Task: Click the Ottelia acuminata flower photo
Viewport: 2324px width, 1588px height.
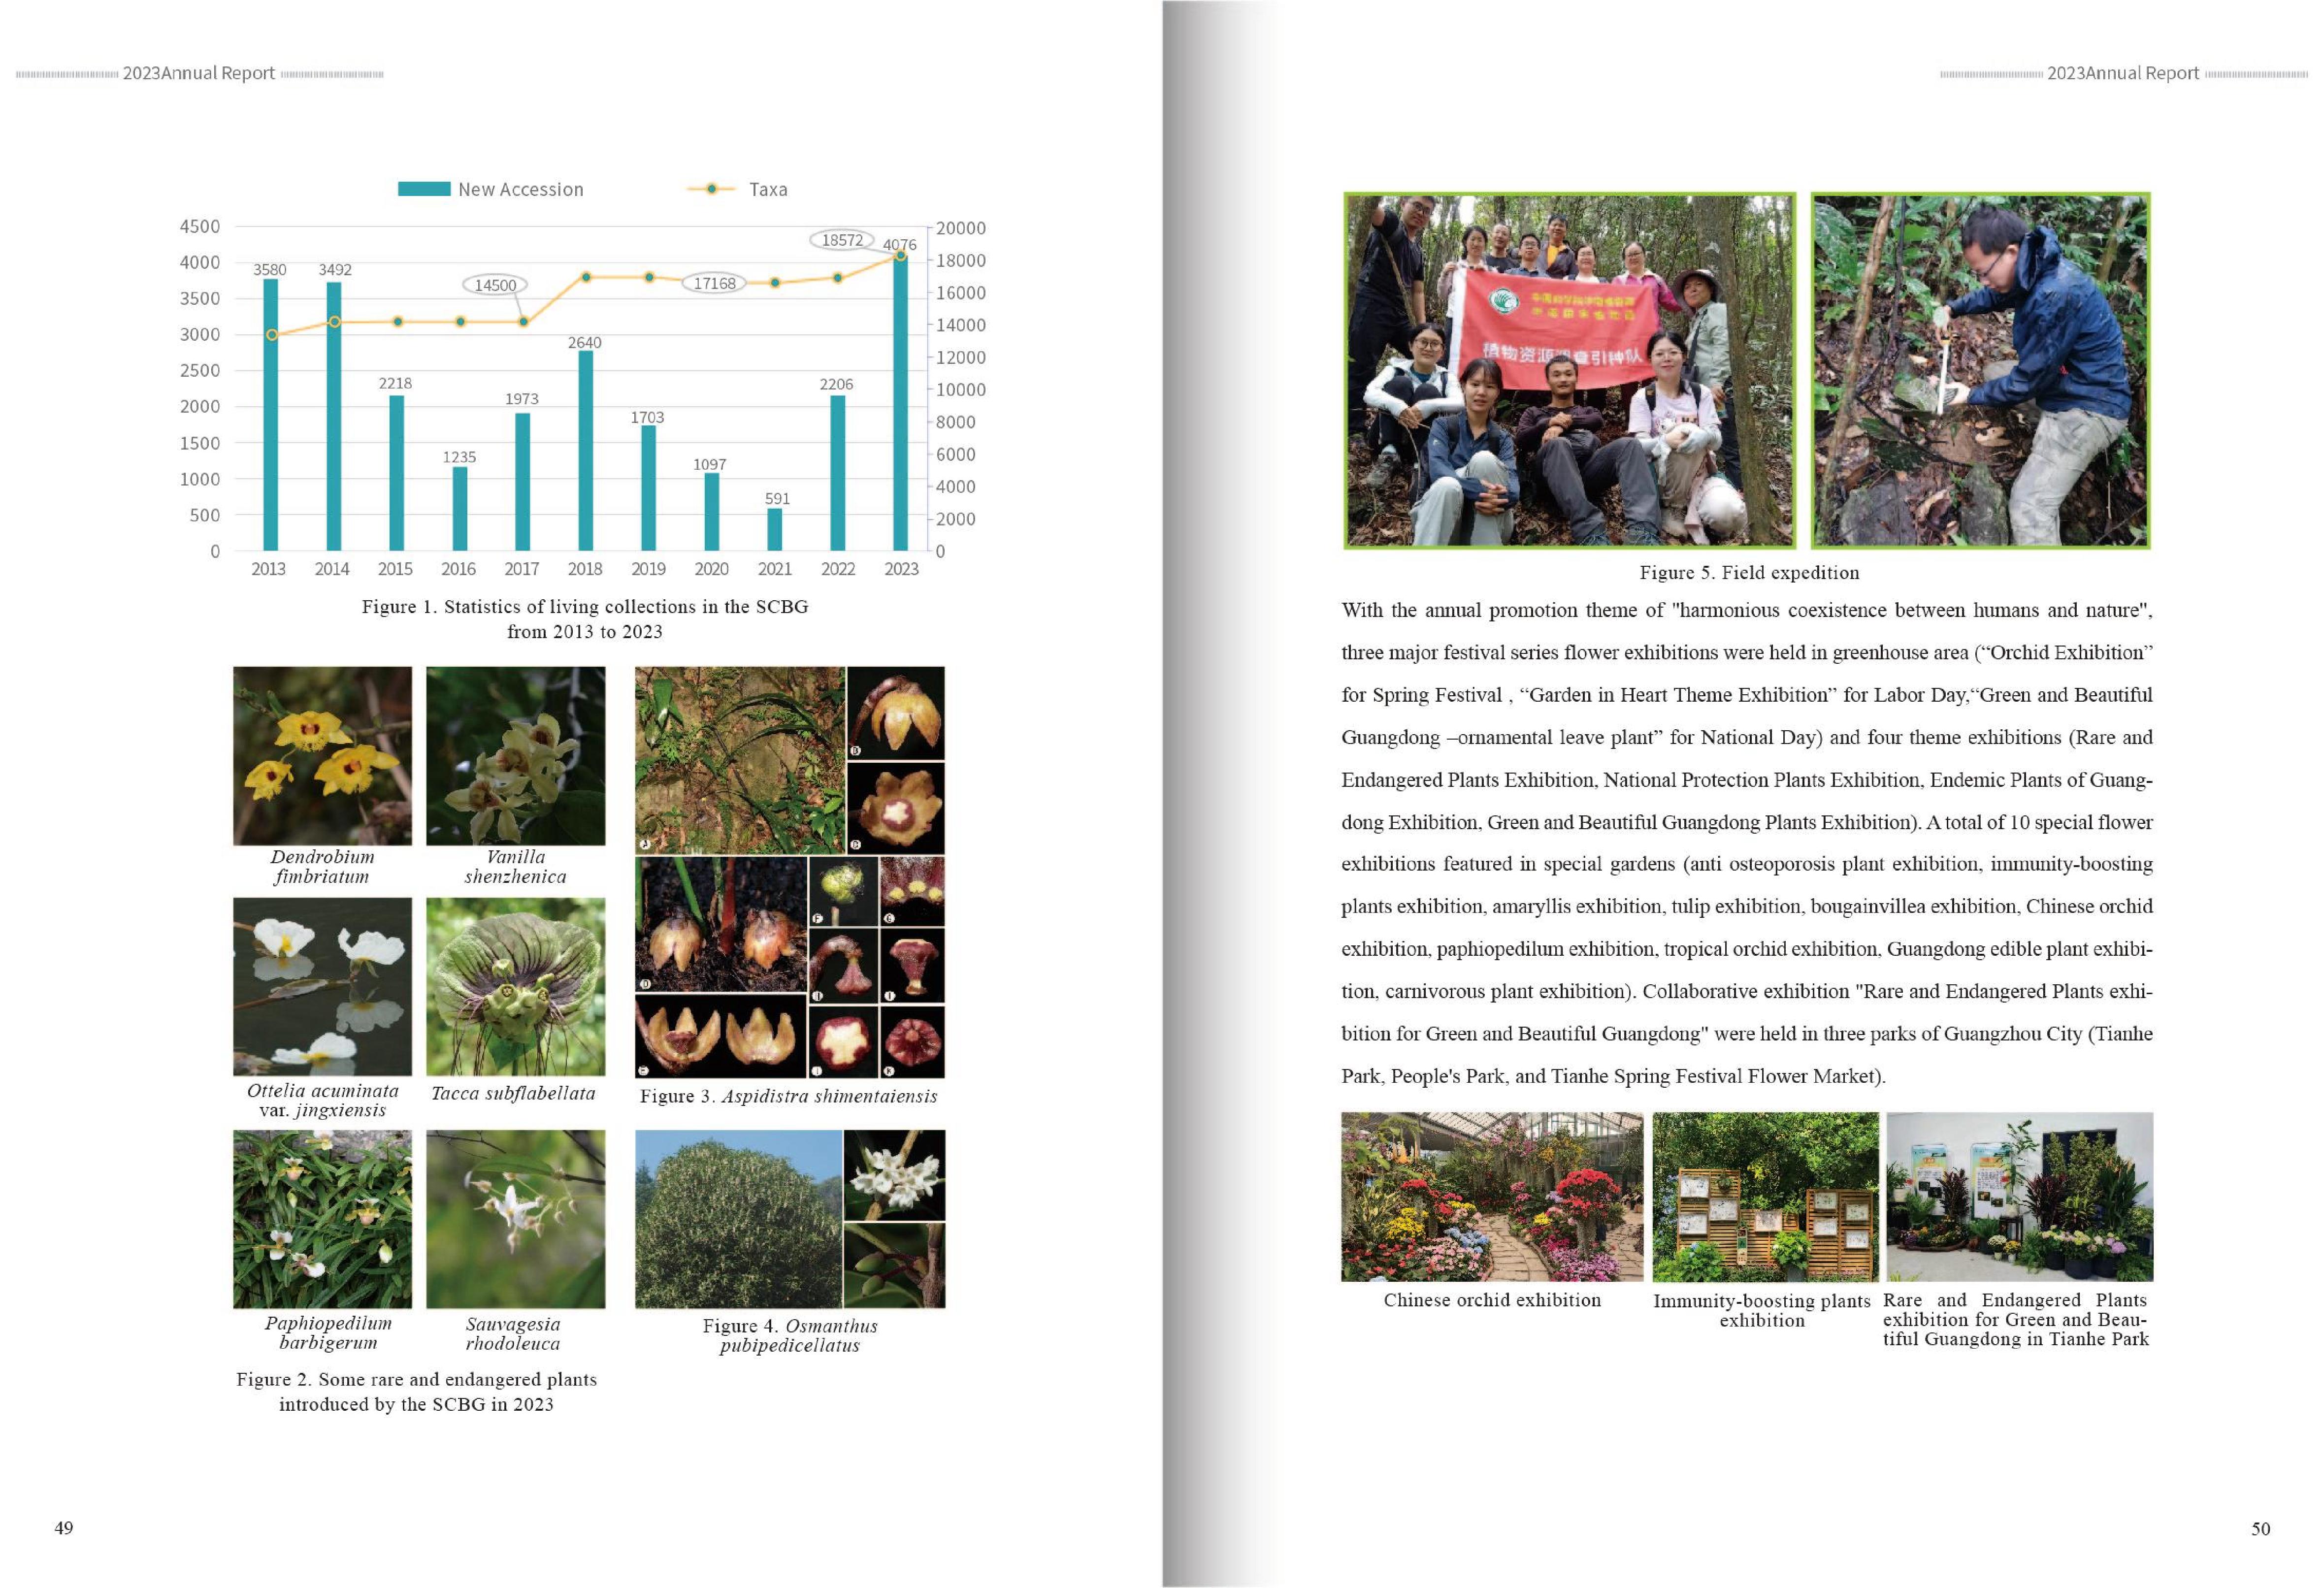Action: point(322,986)
